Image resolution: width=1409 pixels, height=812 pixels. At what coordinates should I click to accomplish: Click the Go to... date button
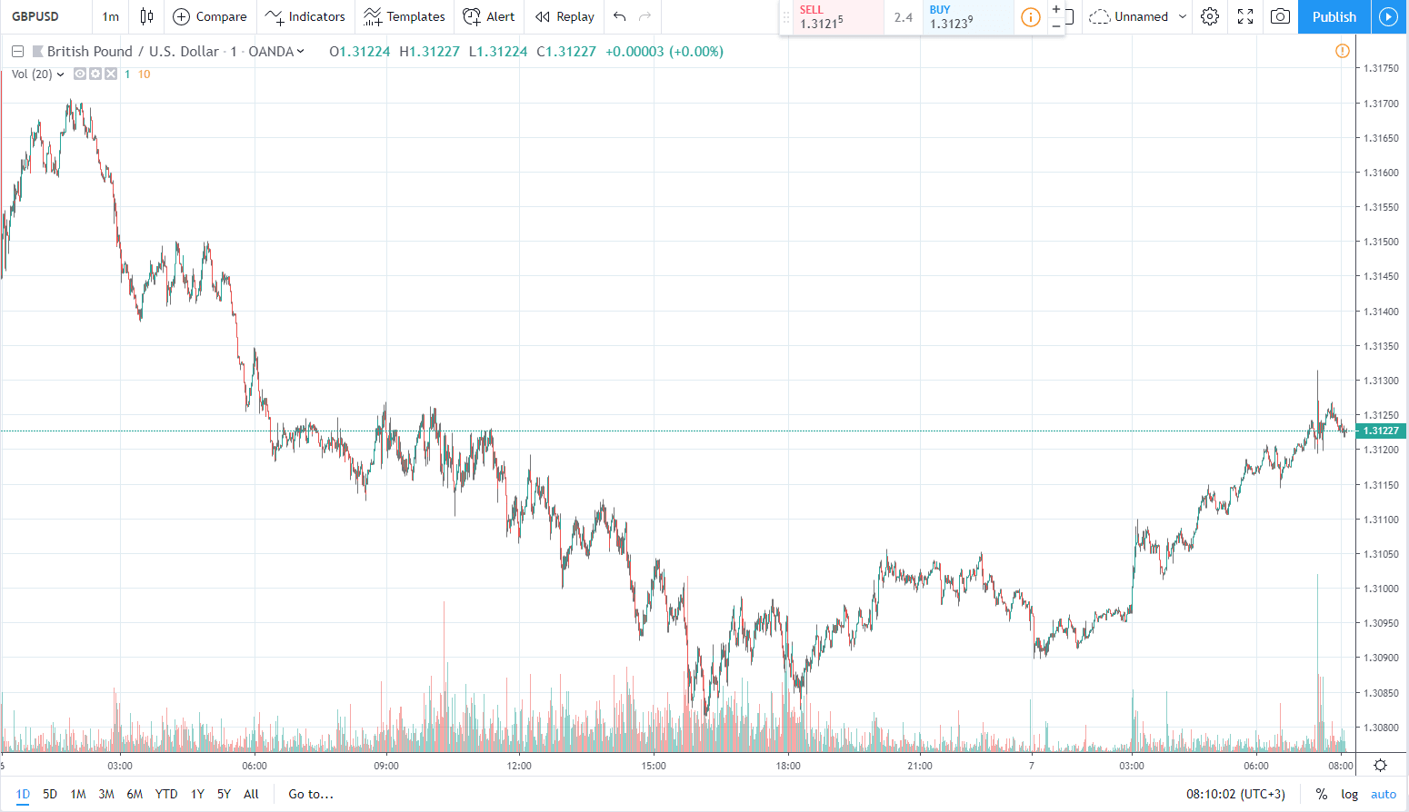(311, 794)
